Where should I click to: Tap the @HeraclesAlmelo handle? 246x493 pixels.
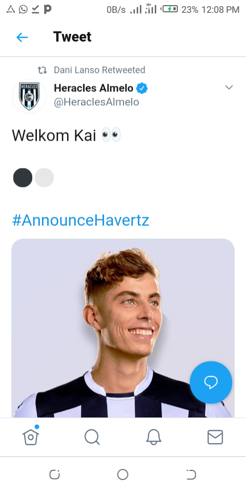point(96,102)
